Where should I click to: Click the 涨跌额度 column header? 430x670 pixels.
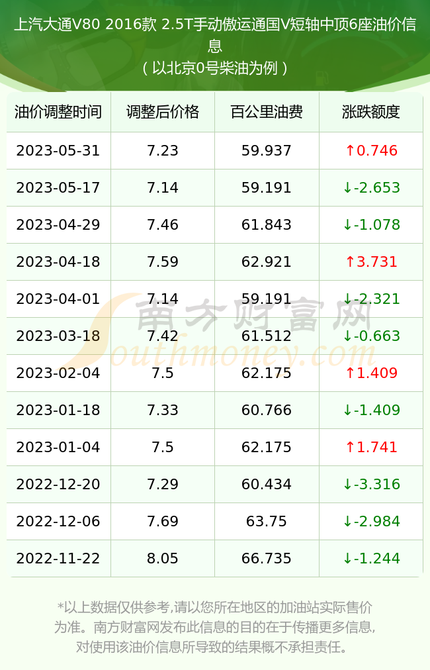370,112
